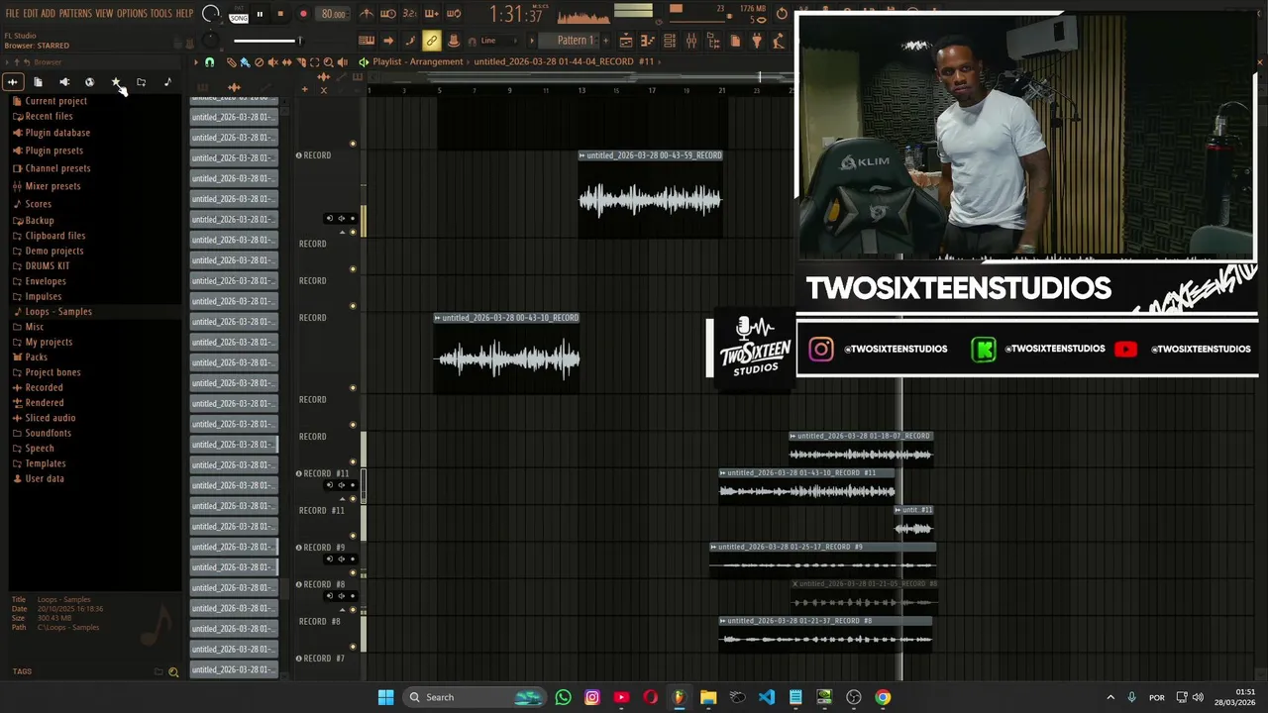Open the mixer window icon
Image resolution: width=1268 pixels, height=713 pixels.
691,41
